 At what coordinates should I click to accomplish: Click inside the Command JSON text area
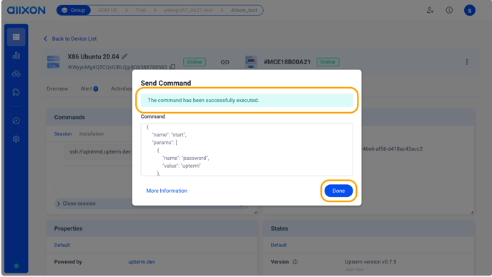pyautogui.click(x=247, y=149)
